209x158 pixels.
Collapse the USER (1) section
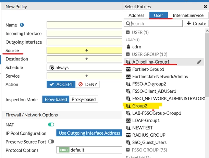click(128, 32)
